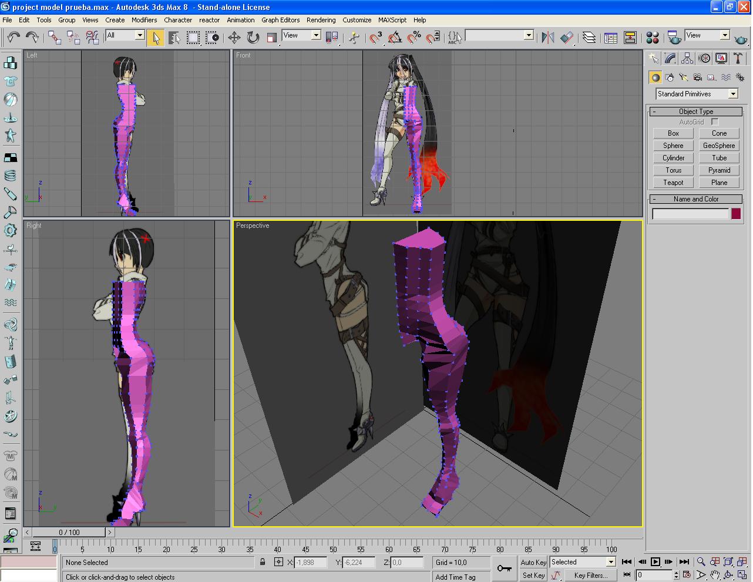Click the Undo arrow in main toolbar
753x582 pixels.
coord(14,38)
